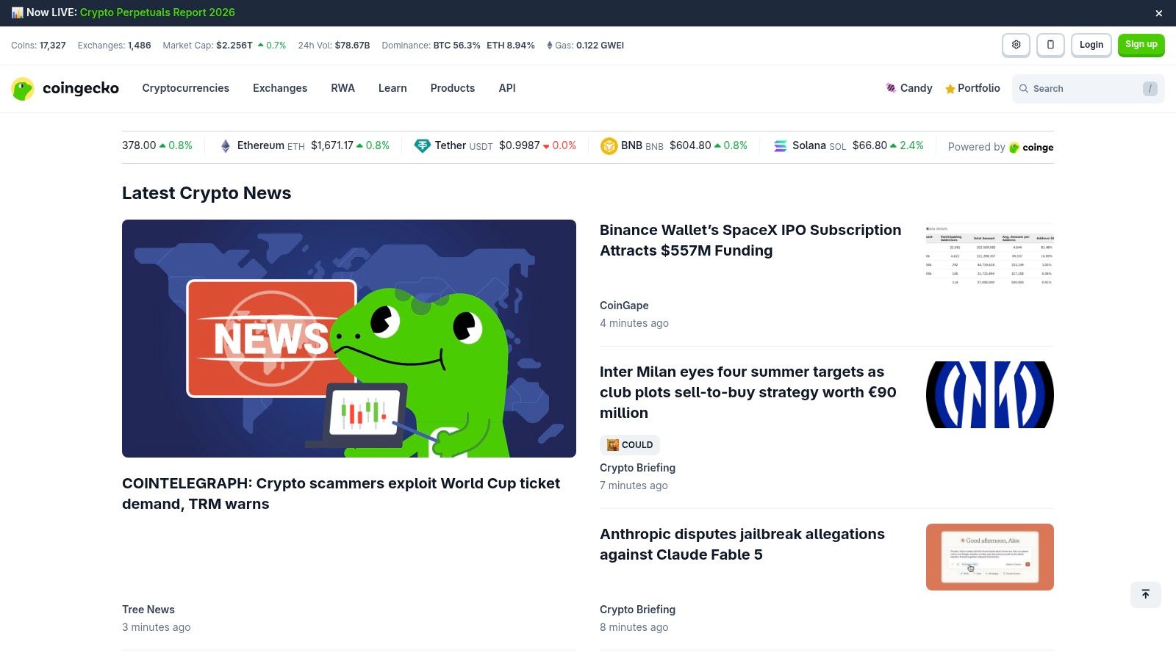Click the Latest Crypto News heading
Screen dimensions: 1176x661
coord(207,193)
